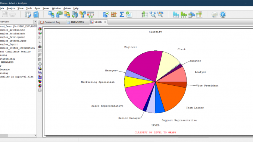This screenshot has height=142, width=253.
Task: Click the yellow Summarize databases icon
Action: tap(67, 15)
